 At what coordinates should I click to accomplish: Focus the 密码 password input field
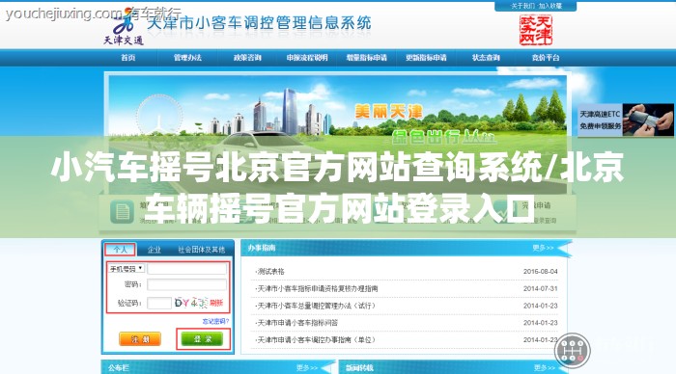pyautogui.click(x=186, y=284)
